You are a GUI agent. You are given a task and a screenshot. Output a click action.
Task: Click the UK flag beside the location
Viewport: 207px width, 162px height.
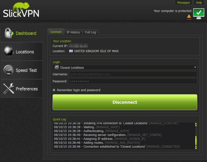[x=71, y=51]
